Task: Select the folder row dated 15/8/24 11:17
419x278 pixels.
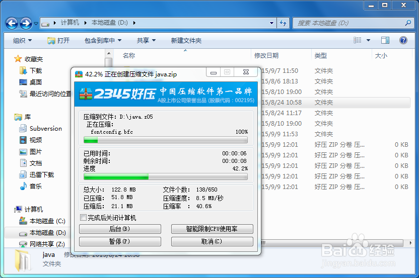Action: [x=335, y=113]
